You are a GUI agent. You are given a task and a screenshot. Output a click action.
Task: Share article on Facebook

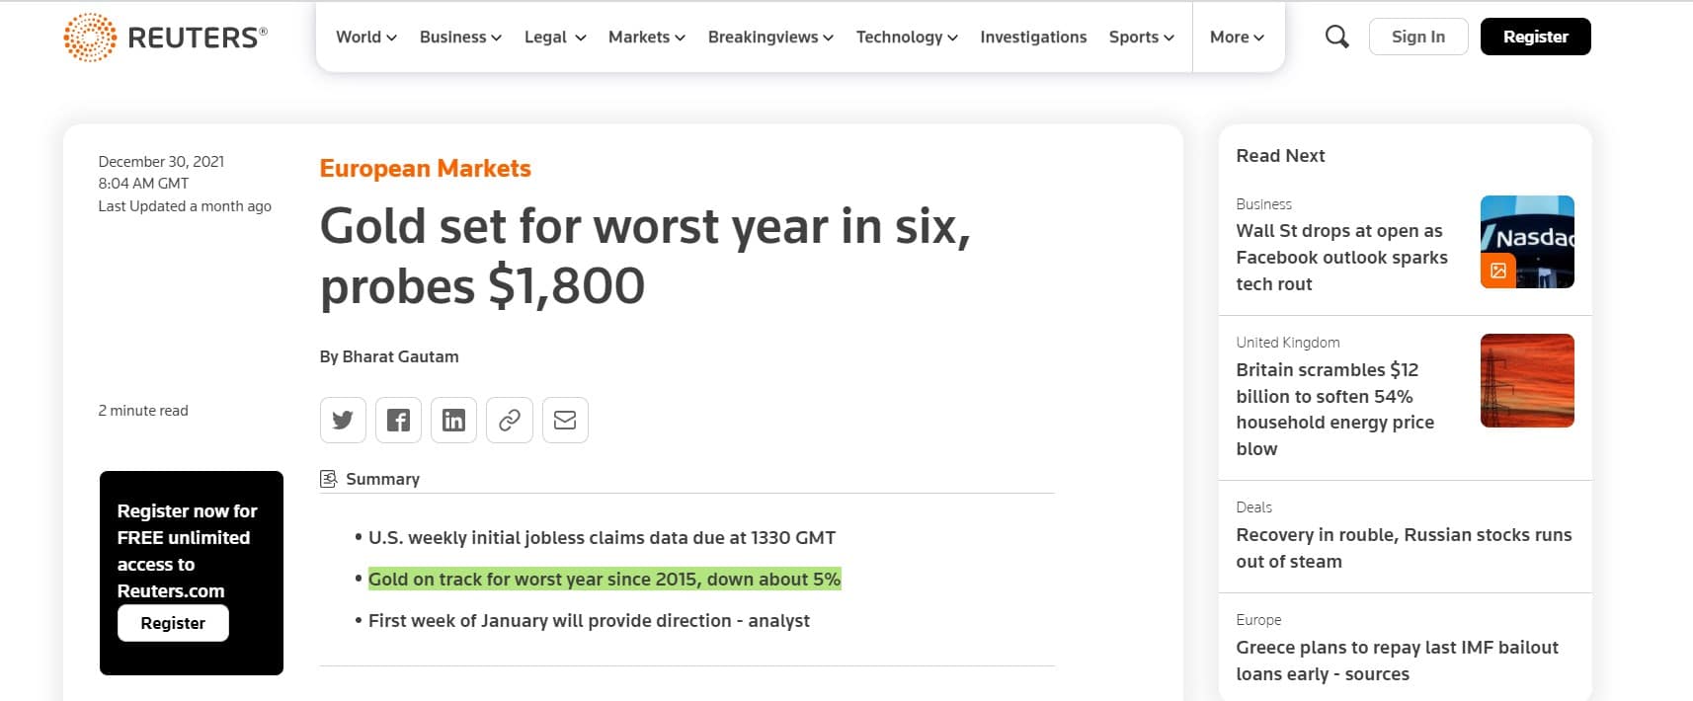398,421
